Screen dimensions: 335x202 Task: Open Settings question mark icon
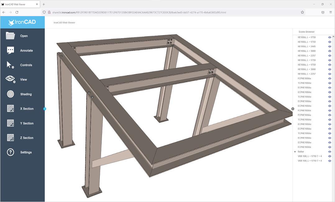(10, 152)
